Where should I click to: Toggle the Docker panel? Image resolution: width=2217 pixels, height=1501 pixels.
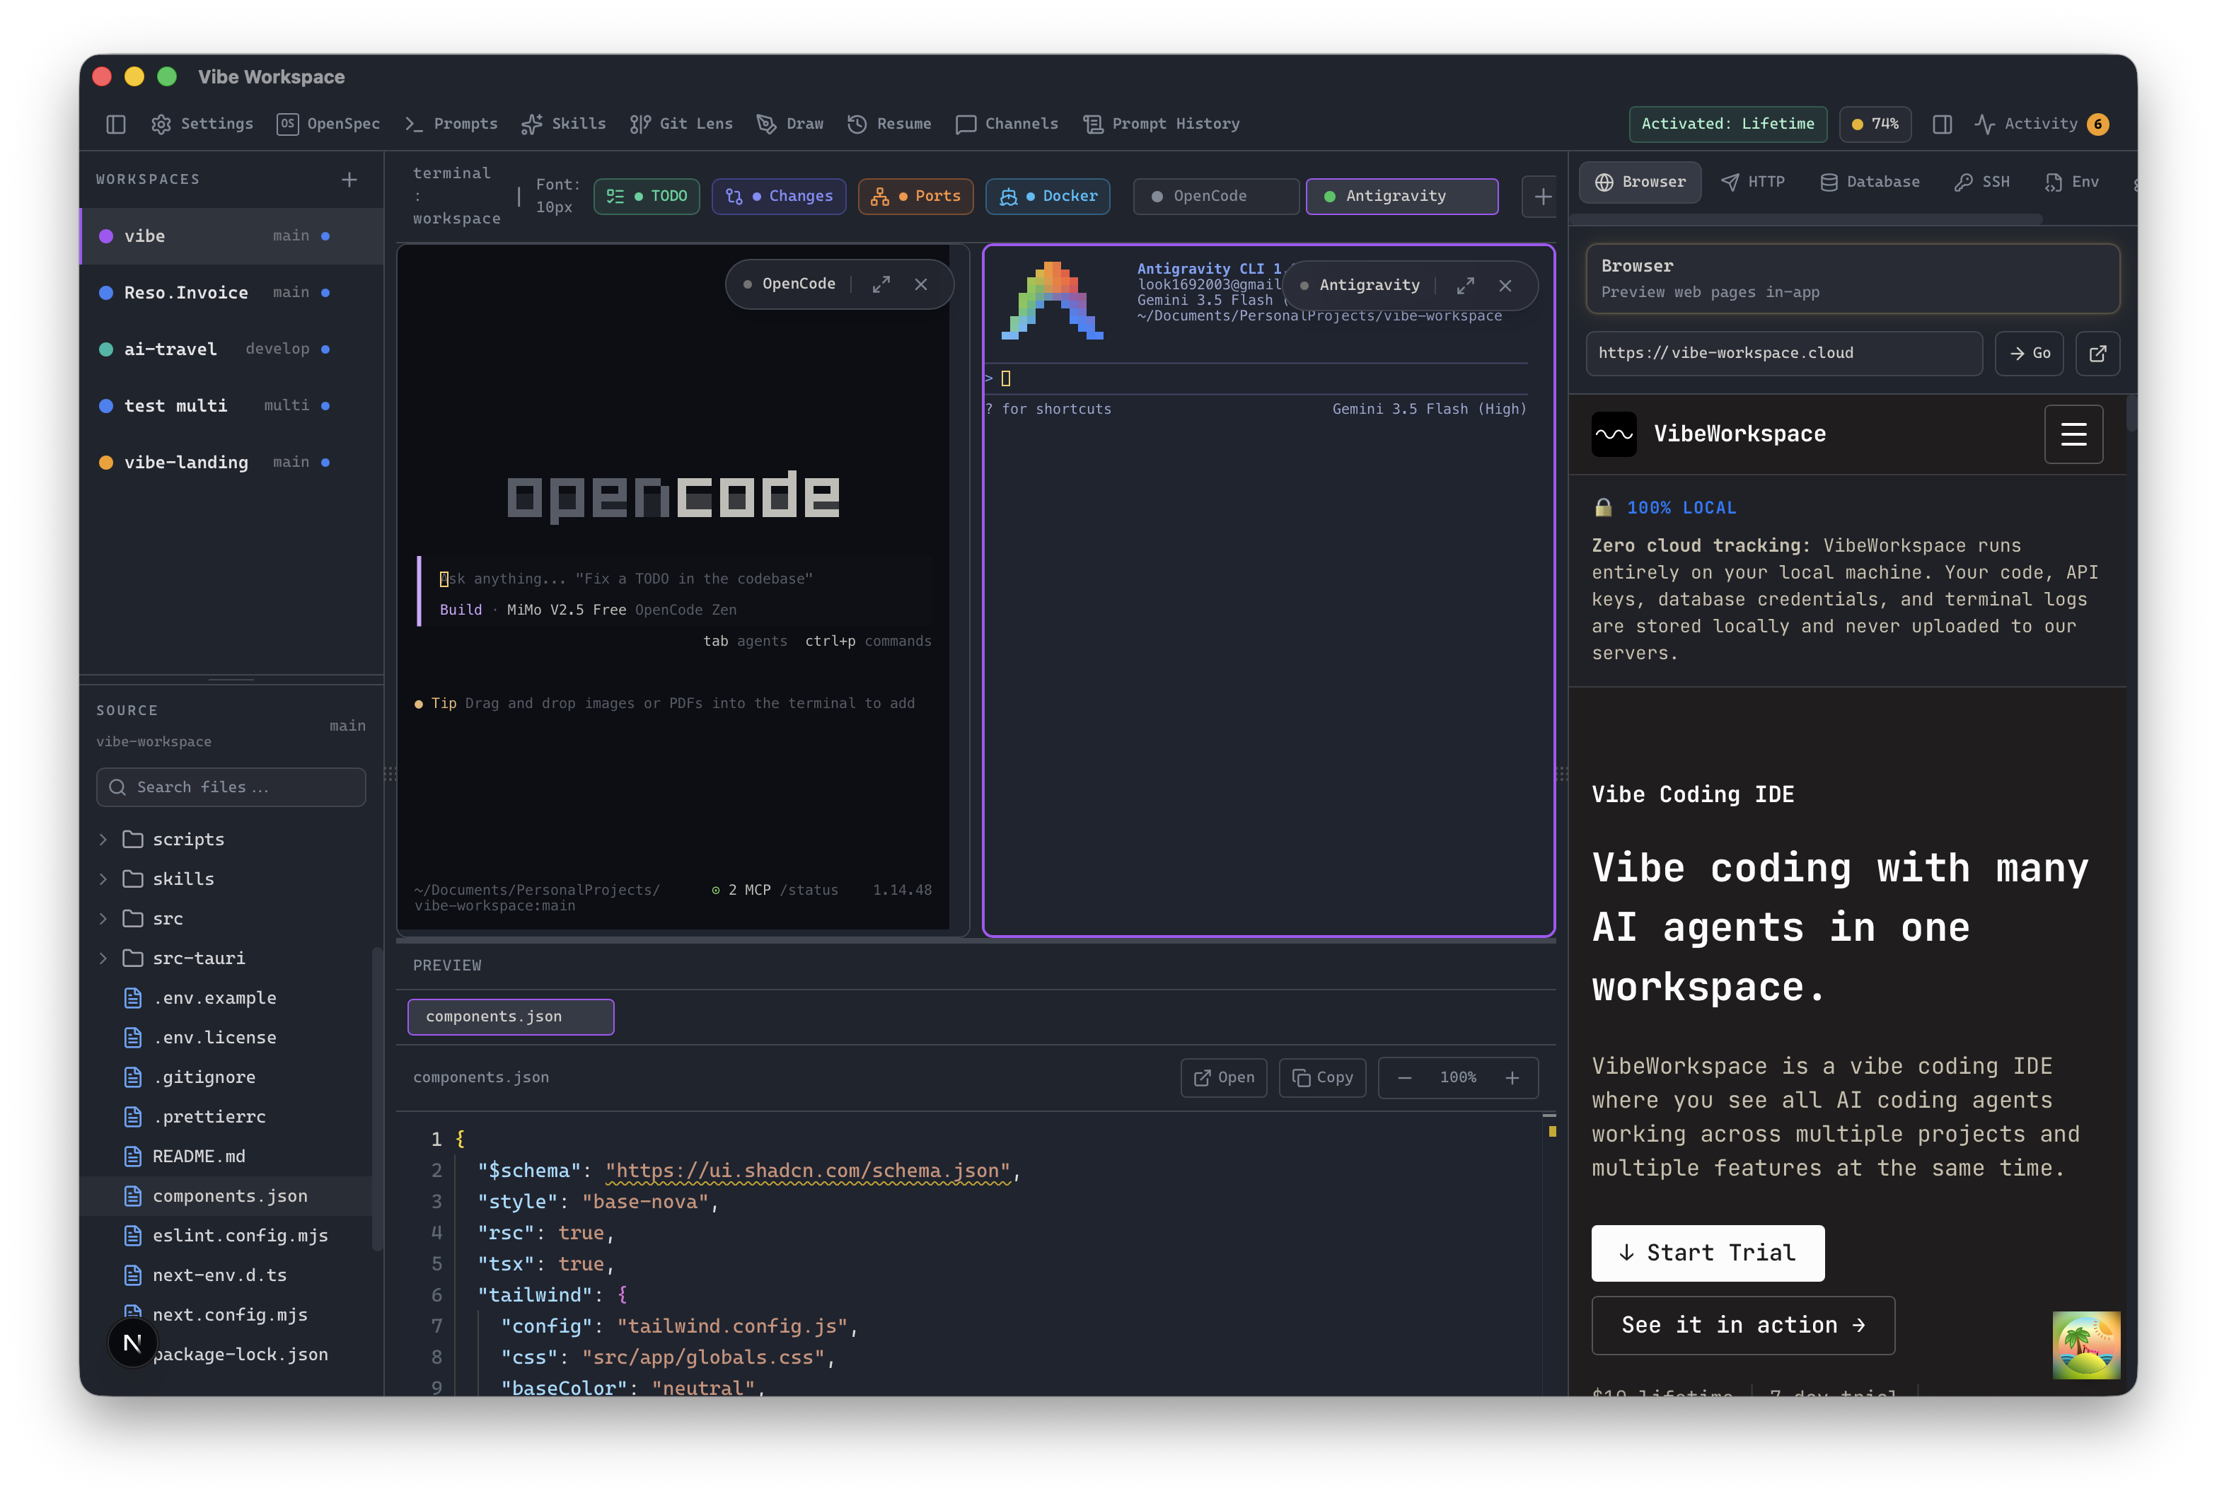pos(1048,197)
